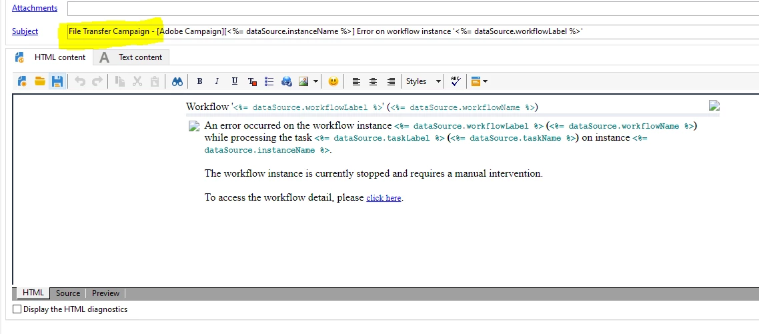
Task: Toggle italic formatting
Action: [217, 81]
